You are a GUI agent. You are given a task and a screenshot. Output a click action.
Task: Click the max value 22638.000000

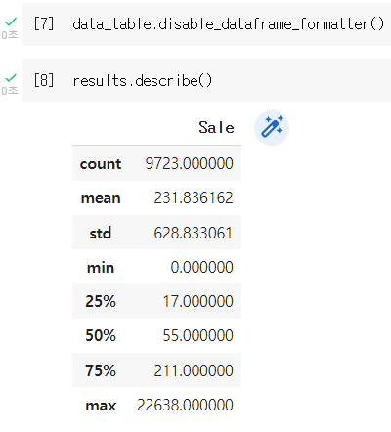185,405
